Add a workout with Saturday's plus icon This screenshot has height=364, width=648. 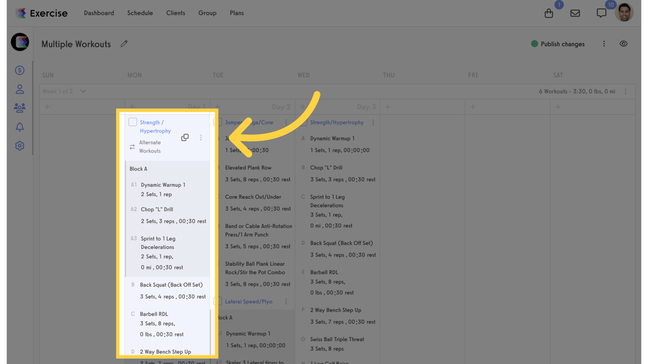(558, 107)
